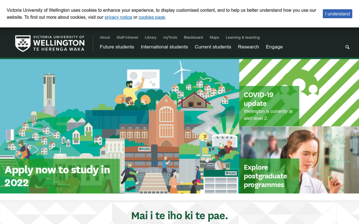Screen dimensions: 359x224
Task: Open Learning & teaching
Action: point(243,37)
